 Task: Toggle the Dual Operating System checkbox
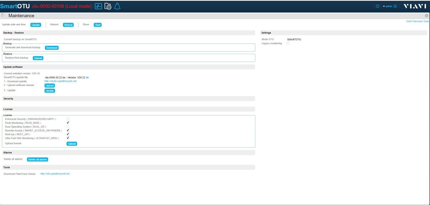(68, 127)
